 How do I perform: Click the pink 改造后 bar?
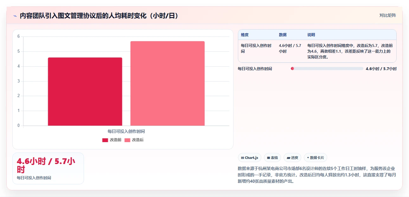point(168,83)
